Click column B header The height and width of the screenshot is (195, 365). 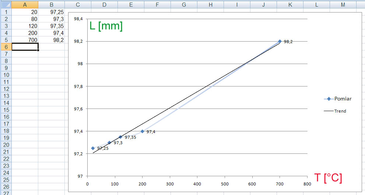coord(52,4)
